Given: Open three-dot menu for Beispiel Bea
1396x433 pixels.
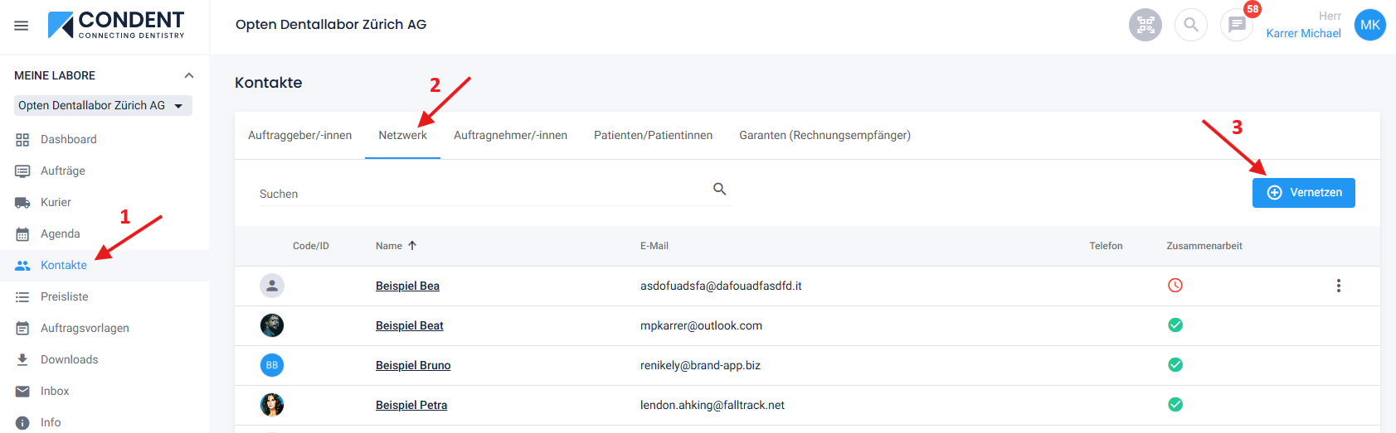Looking at the screenshot, I should click(1338, 286).
